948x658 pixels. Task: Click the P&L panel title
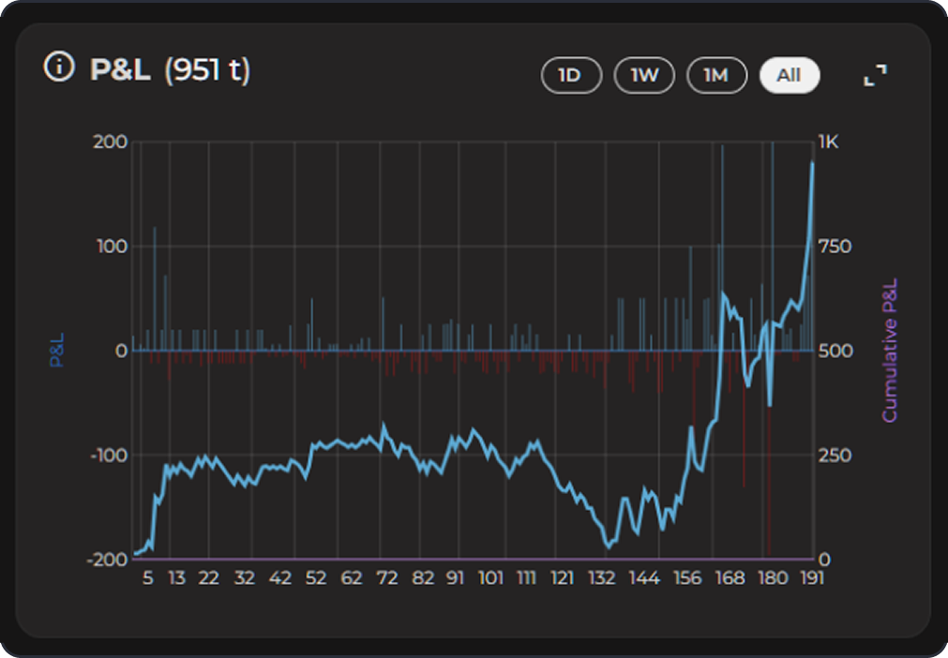click(120, 69)
